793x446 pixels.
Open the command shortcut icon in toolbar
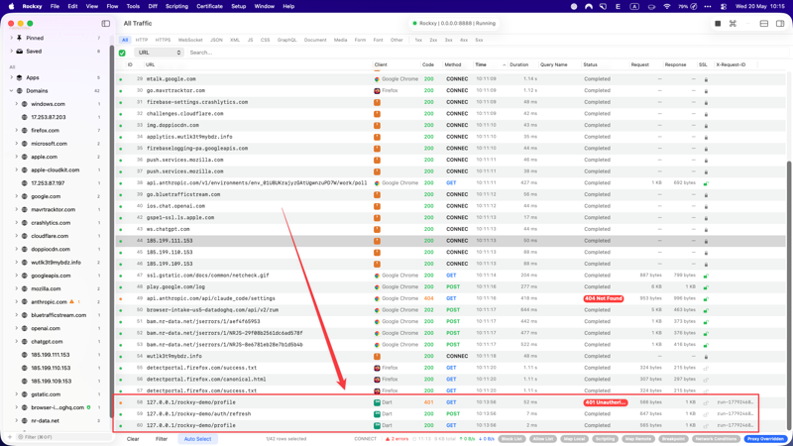click(x=733, y=23)
